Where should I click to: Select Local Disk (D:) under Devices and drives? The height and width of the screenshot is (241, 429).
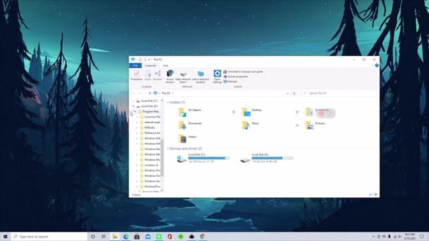267,158
